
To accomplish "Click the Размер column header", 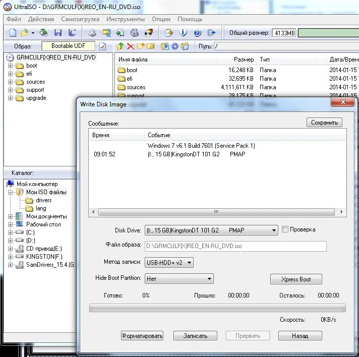I will pos(236,59).
